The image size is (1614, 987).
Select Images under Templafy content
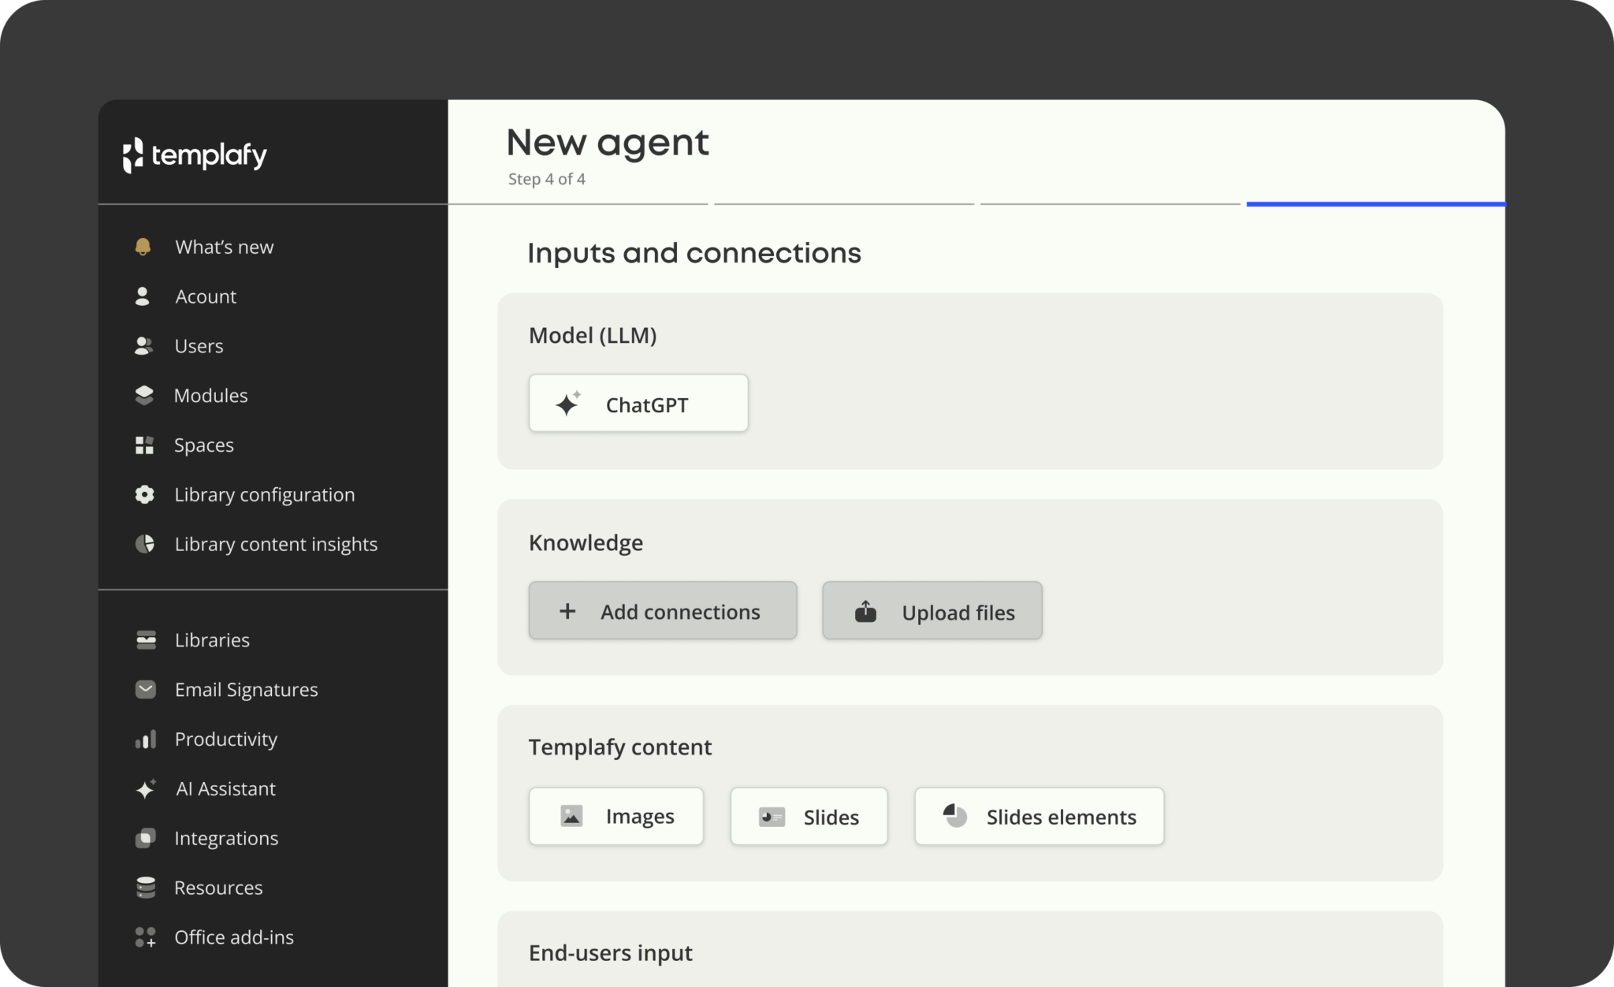(x=615, y=816)
